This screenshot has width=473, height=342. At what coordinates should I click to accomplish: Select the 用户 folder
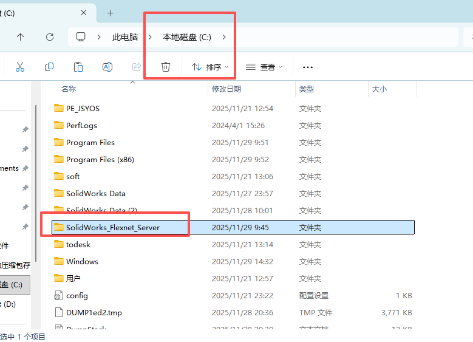[233, 278]
